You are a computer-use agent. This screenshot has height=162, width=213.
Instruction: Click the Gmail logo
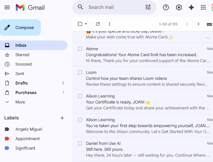tap(30, 7)
